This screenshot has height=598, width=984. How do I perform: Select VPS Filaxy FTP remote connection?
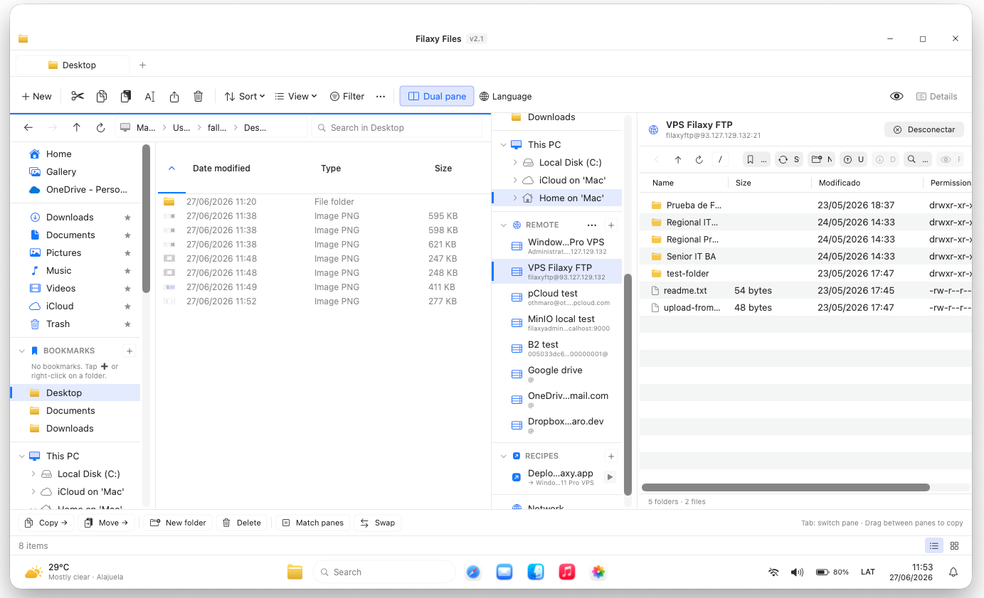[556, 271]
